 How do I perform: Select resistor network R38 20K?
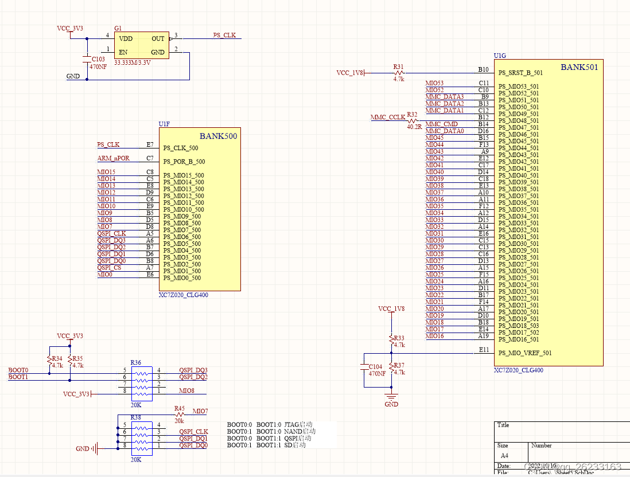141,439
